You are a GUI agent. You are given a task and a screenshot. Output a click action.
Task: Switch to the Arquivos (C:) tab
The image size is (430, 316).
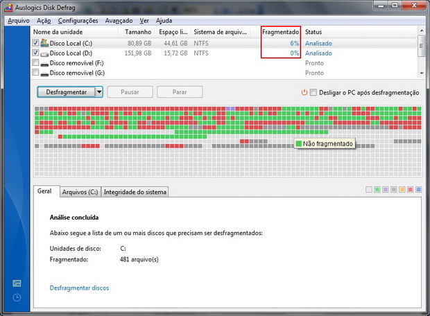pyautogui.click(x=80, y=192)
